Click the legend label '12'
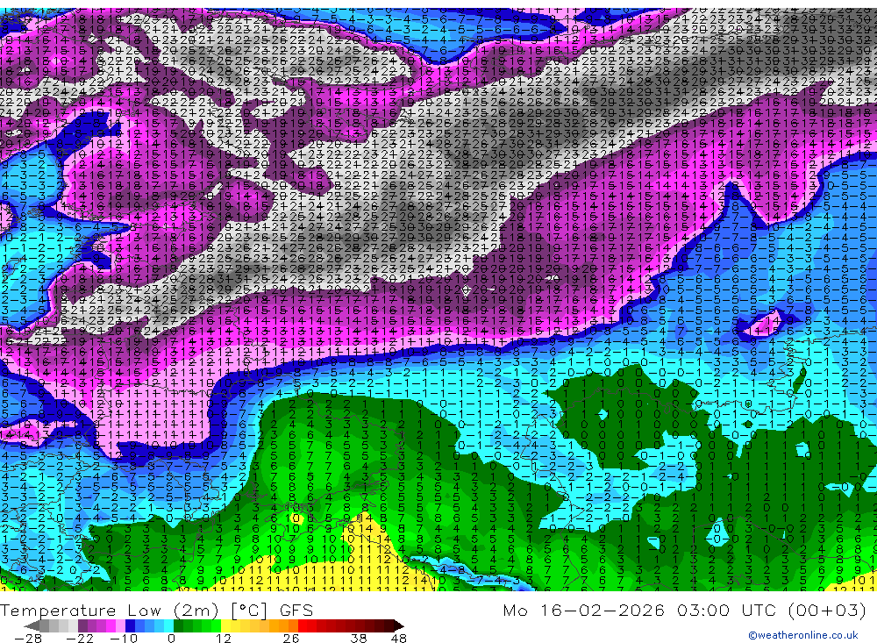Screen dimensions: 877x643 click(x=224, y=639)
